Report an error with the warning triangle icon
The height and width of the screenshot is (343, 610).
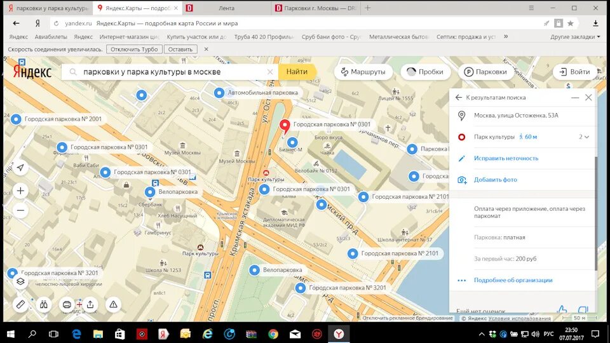[113, 304]
